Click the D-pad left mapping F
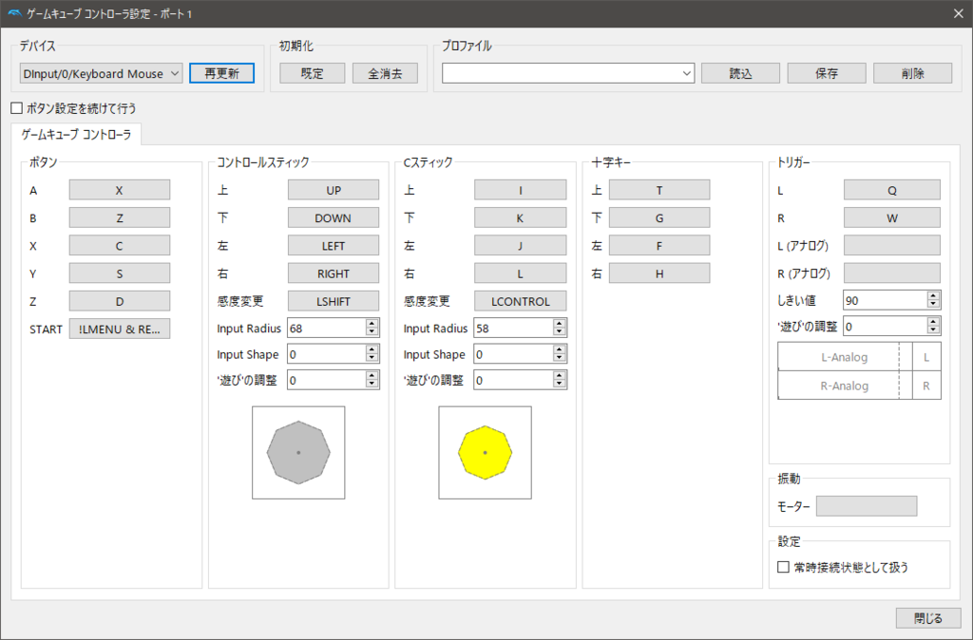Viewport: 973px width, 640px height. [x=659, y=246]
